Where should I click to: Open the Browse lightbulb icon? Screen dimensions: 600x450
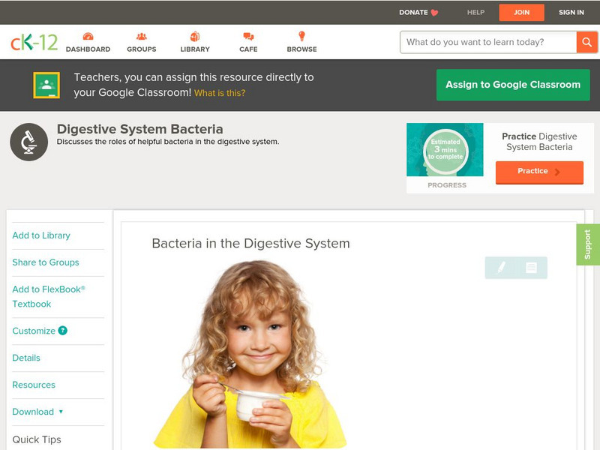(302, 36)
